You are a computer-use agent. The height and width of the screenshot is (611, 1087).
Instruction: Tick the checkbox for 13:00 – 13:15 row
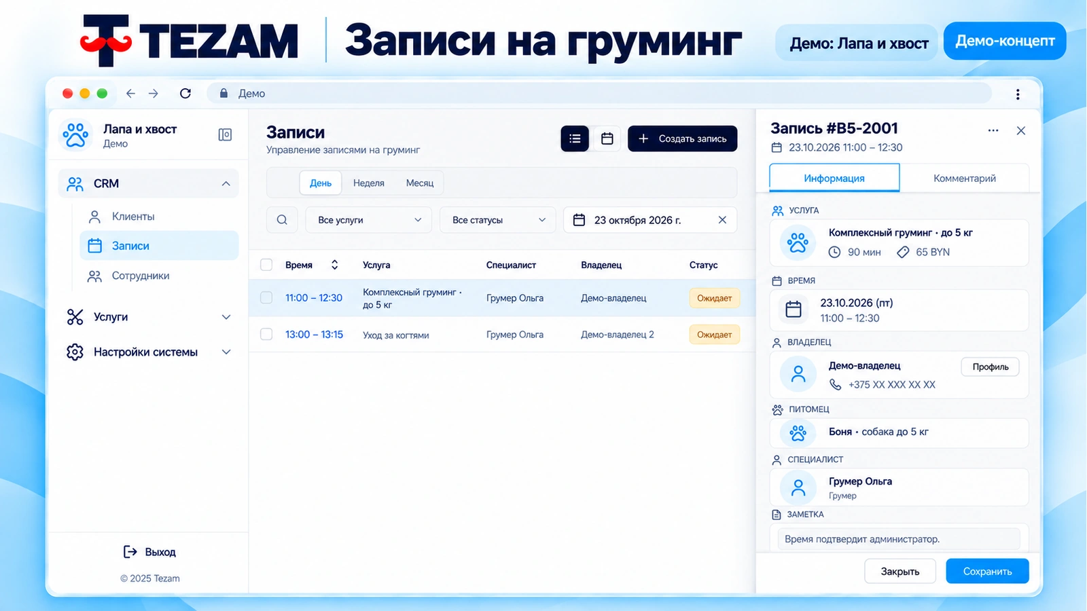266,334
